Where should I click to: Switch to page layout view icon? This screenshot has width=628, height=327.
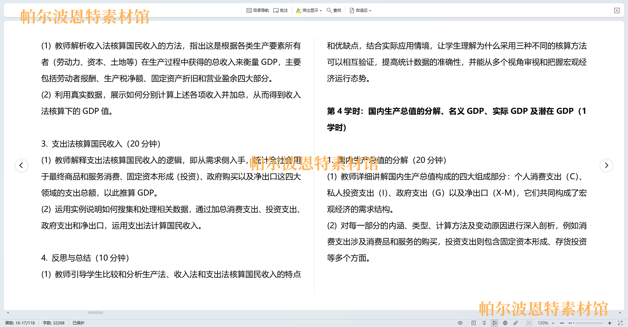click(474, 323)
